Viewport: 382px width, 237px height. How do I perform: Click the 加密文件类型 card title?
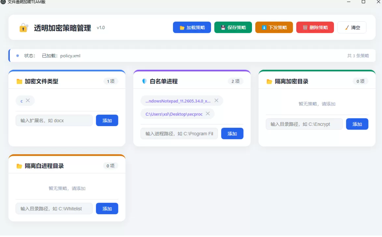[42, 82]
